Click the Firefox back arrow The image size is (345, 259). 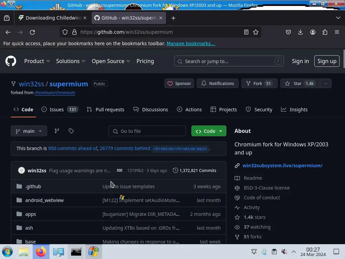8,32
